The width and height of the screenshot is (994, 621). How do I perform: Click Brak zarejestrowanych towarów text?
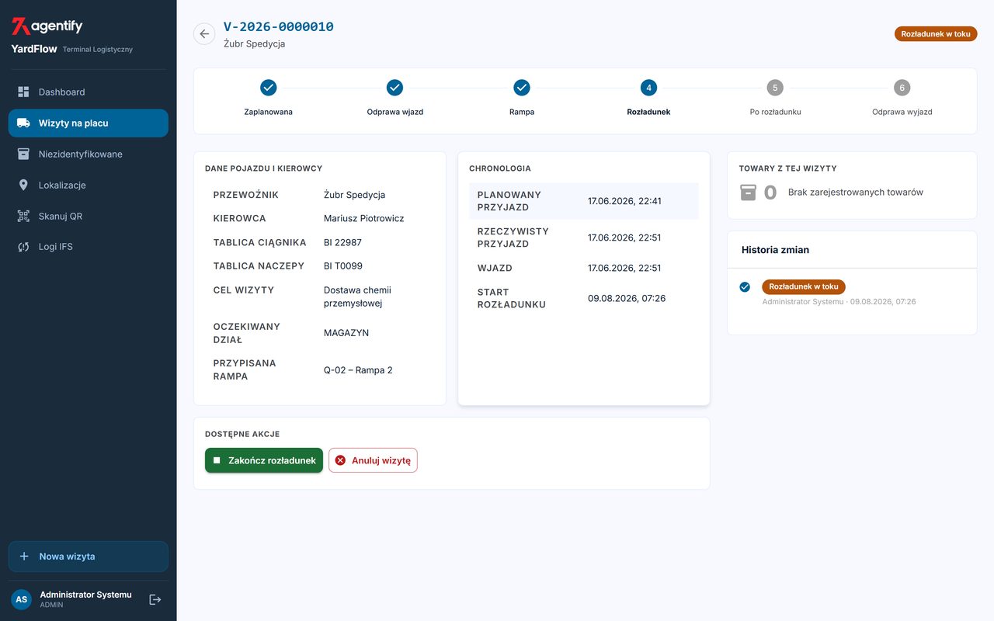(x=856, y=192)
